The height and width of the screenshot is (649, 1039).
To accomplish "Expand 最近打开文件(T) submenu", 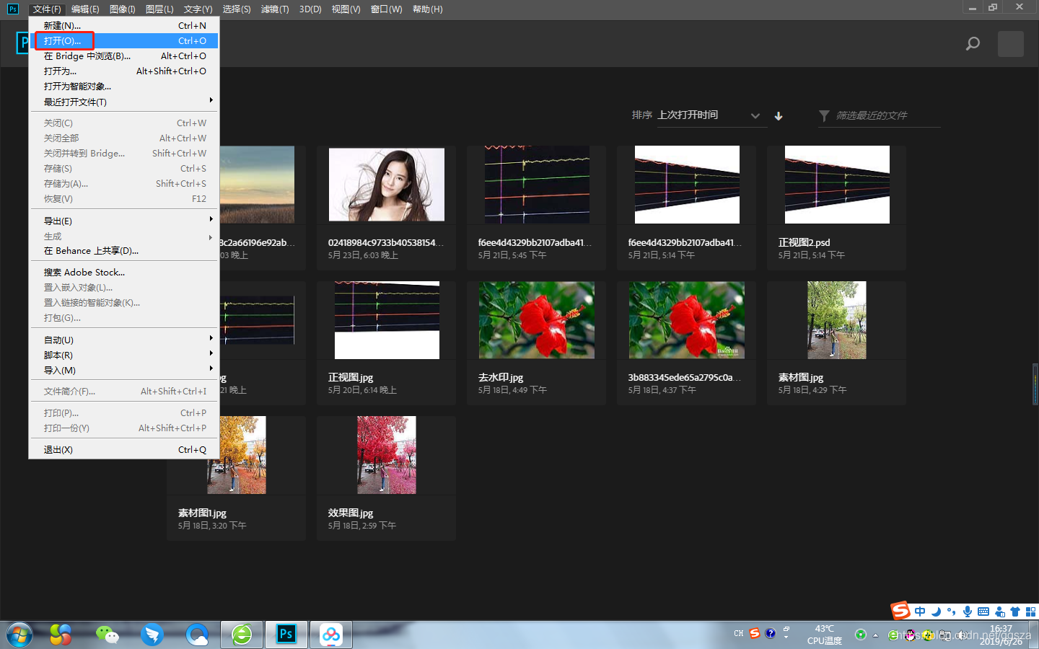I will (123, 102).
